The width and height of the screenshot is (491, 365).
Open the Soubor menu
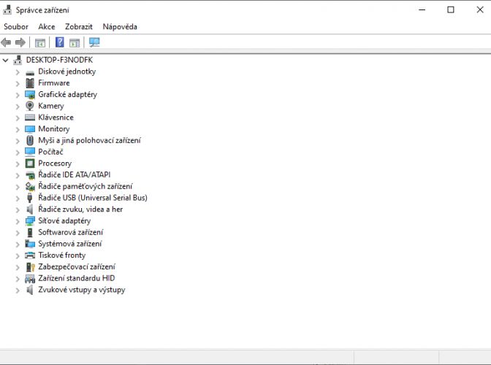pyautogui.click(x=16, y=26)
